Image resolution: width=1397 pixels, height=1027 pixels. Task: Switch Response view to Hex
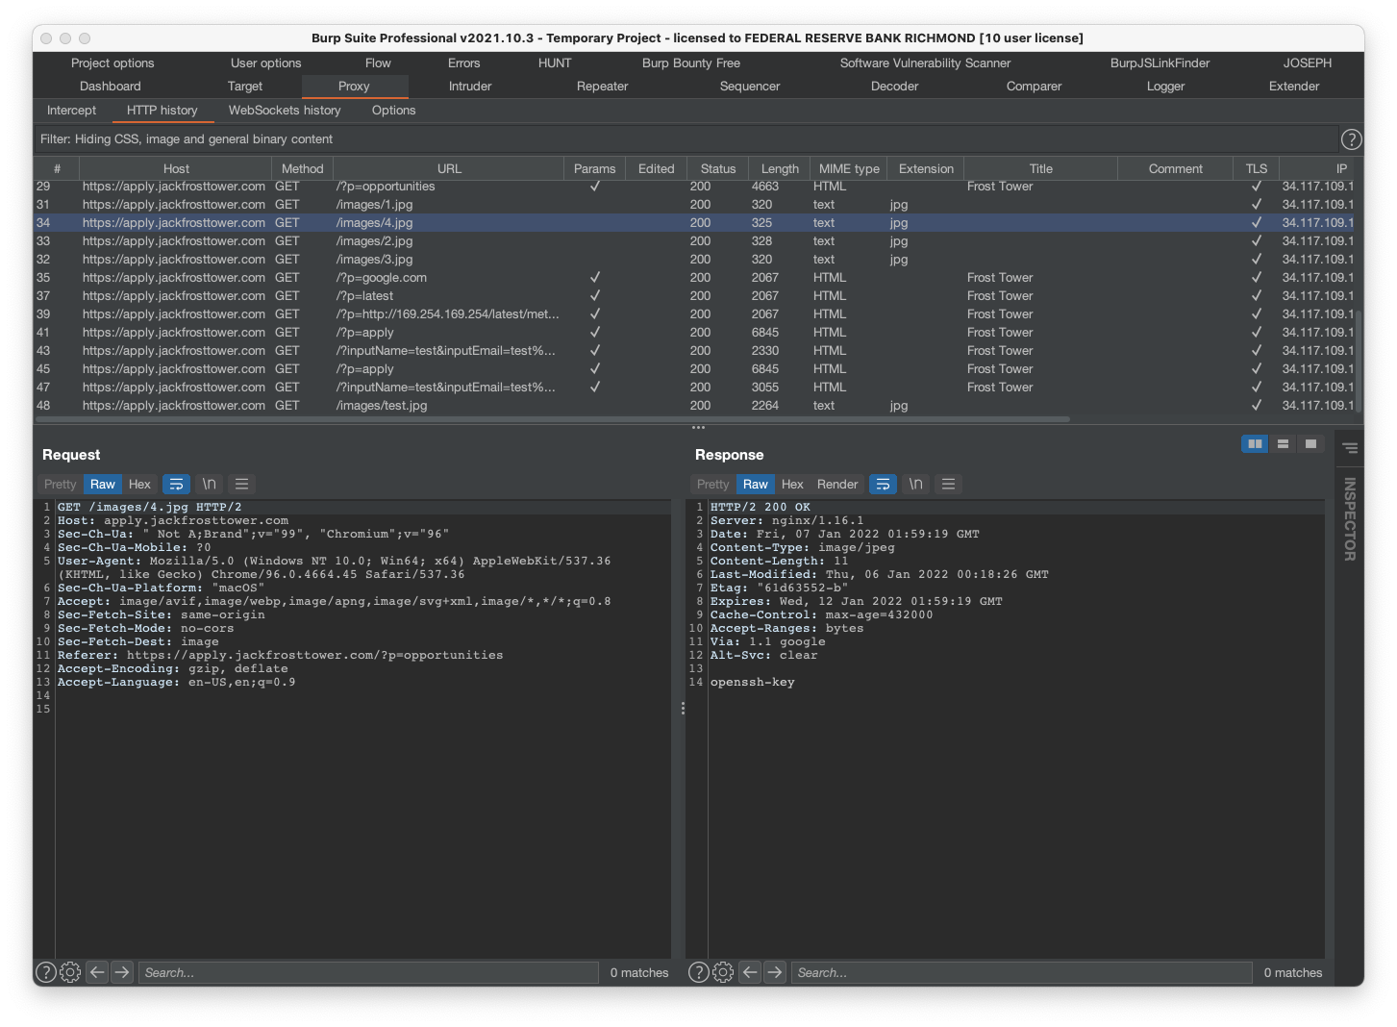pos(792,485)
